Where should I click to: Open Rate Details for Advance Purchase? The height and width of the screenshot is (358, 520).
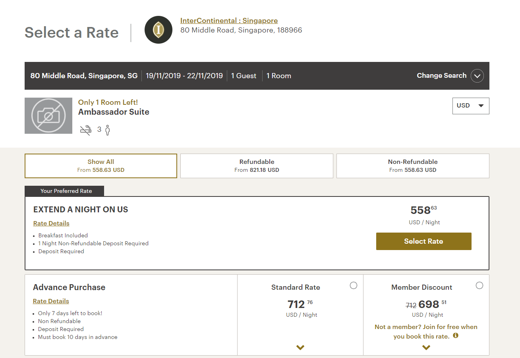tap(51, 301)
